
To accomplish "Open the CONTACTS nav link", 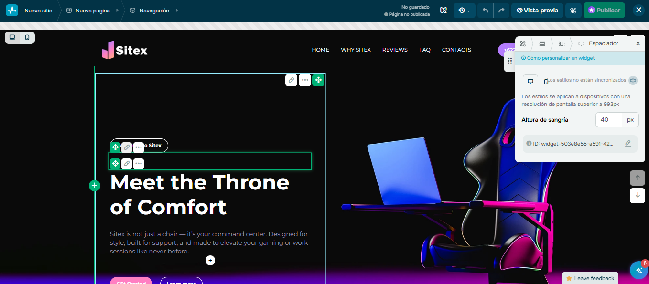I will click(456, 50).
